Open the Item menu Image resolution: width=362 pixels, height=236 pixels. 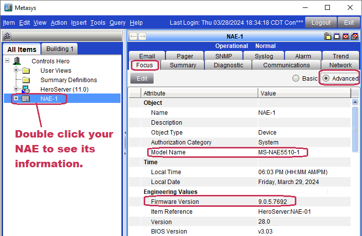pos(9,23)
